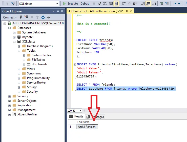Open the Query Options icon
Screen dimensions: 187x142
click(111, 4)
